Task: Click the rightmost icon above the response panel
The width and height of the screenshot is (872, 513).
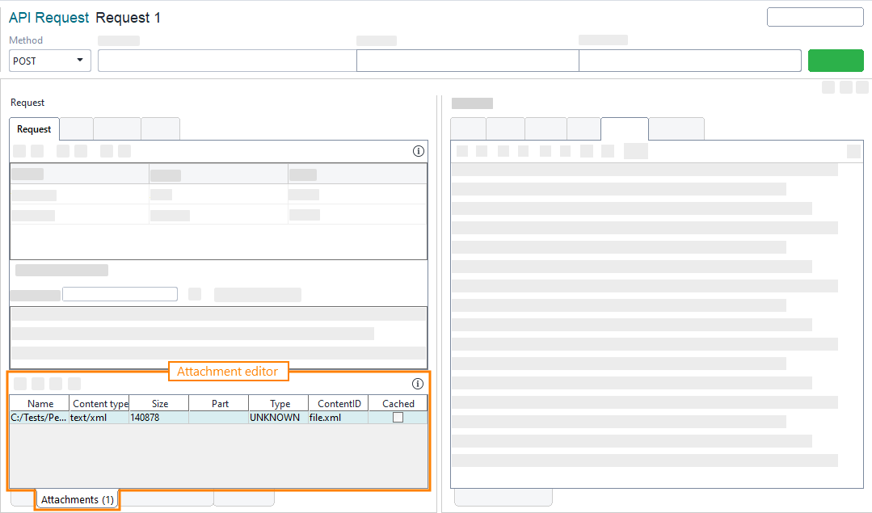Action: click(853, 151)
